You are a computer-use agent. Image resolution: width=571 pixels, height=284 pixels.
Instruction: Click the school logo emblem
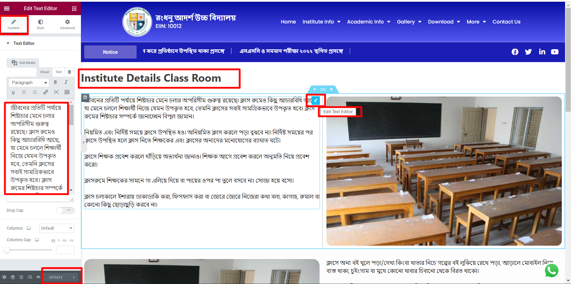137,22
